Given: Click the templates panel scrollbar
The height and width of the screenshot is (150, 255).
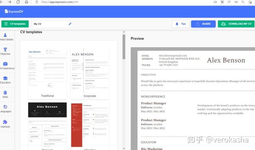Looking at the screenshot, I should (124, 47).
